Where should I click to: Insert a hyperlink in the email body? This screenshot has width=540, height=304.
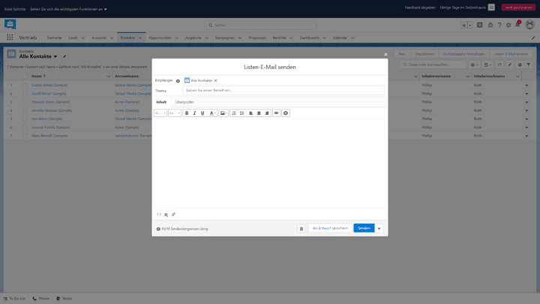click(x=276, y=113)
